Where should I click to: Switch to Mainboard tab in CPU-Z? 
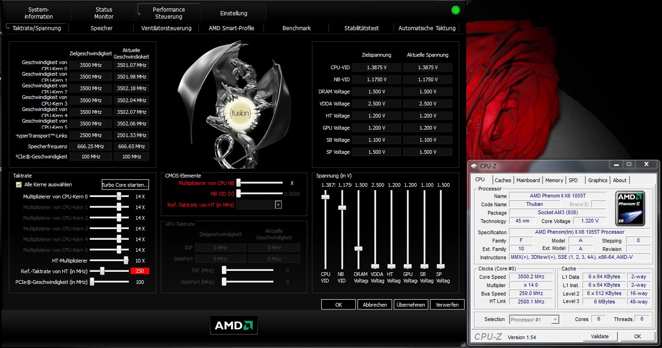coord(528,180)
